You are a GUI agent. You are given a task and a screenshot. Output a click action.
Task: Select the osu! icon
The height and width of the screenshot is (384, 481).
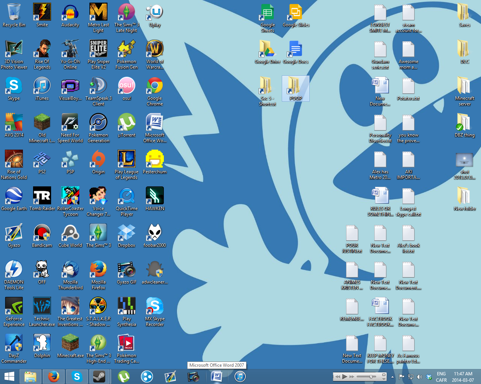[x=127, y=89]
